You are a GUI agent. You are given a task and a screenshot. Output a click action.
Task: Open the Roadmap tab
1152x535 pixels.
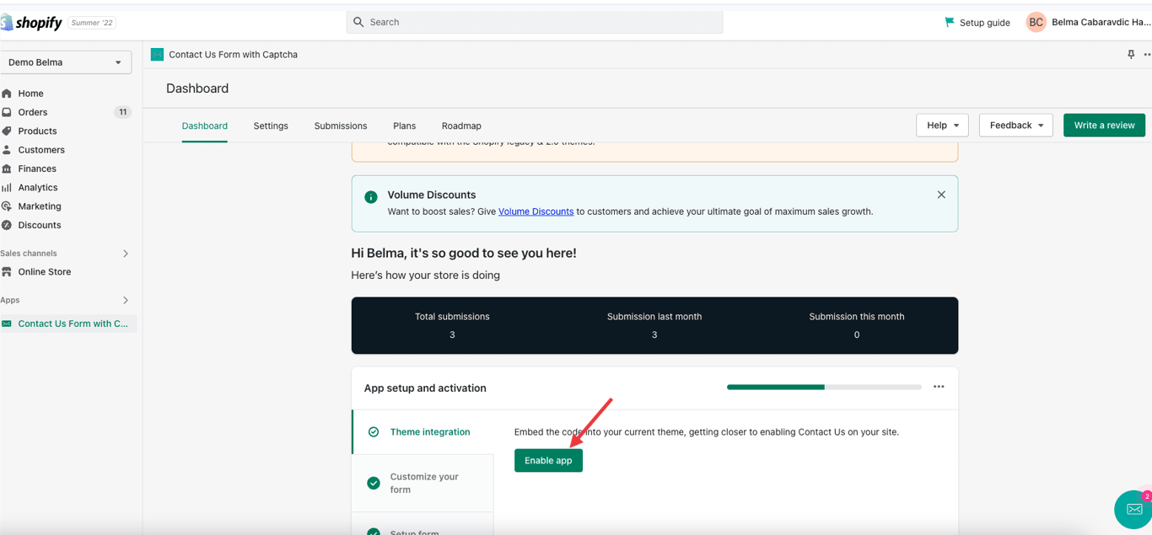point(461,126)
